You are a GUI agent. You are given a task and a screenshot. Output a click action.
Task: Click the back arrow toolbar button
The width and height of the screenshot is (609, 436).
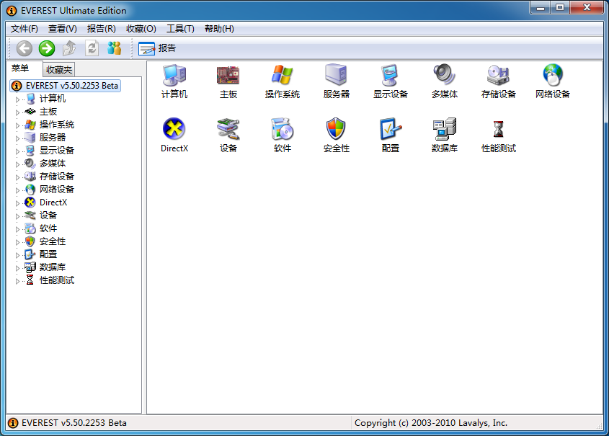pos(25,48)
